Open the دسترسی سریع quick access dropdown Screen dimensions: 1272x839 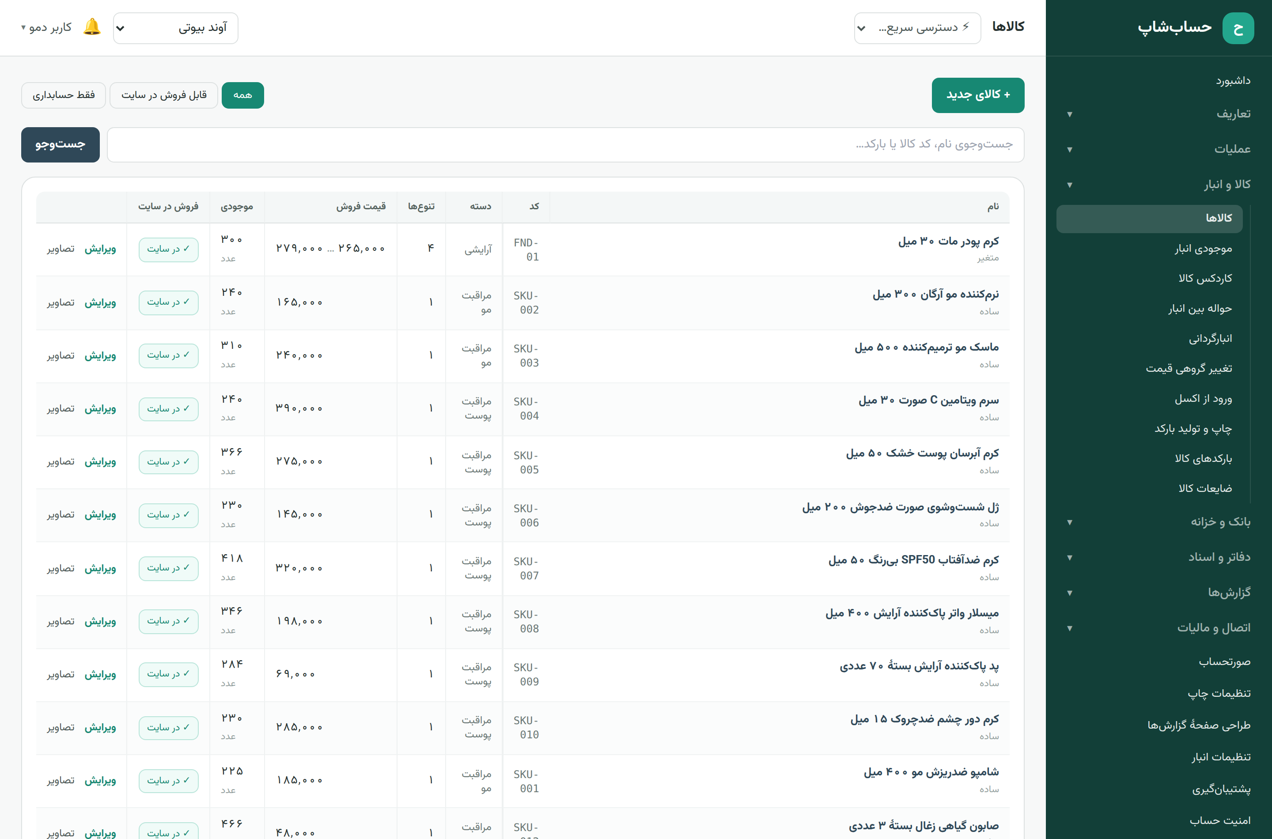click(917, 28)
